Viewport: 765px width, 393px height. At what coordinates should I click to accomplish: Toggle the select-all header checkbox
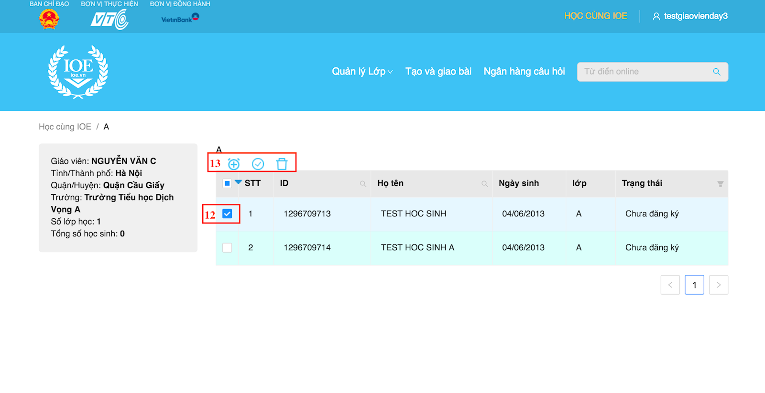227,183
